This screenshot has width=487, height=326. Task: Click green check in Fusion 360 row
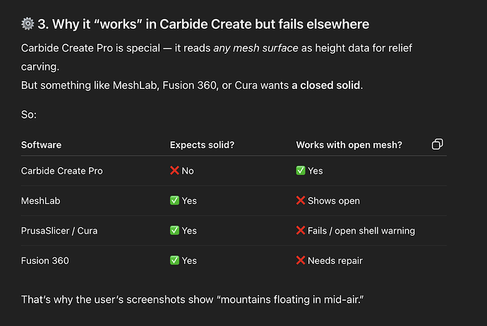pyautogui.click(x=174, y=260)
